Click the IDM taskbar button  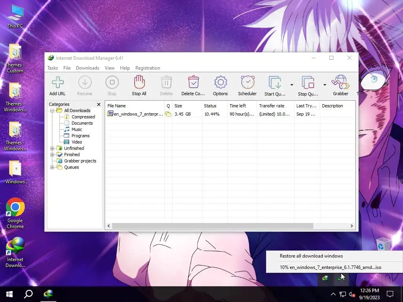(48, 294)
